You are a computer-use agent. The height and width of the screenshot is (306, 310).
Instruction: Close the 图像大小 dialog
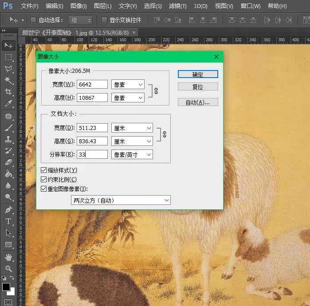216,57
